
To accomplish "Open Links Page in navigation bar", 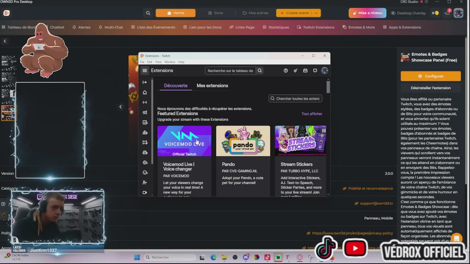I will pos(242,27).
